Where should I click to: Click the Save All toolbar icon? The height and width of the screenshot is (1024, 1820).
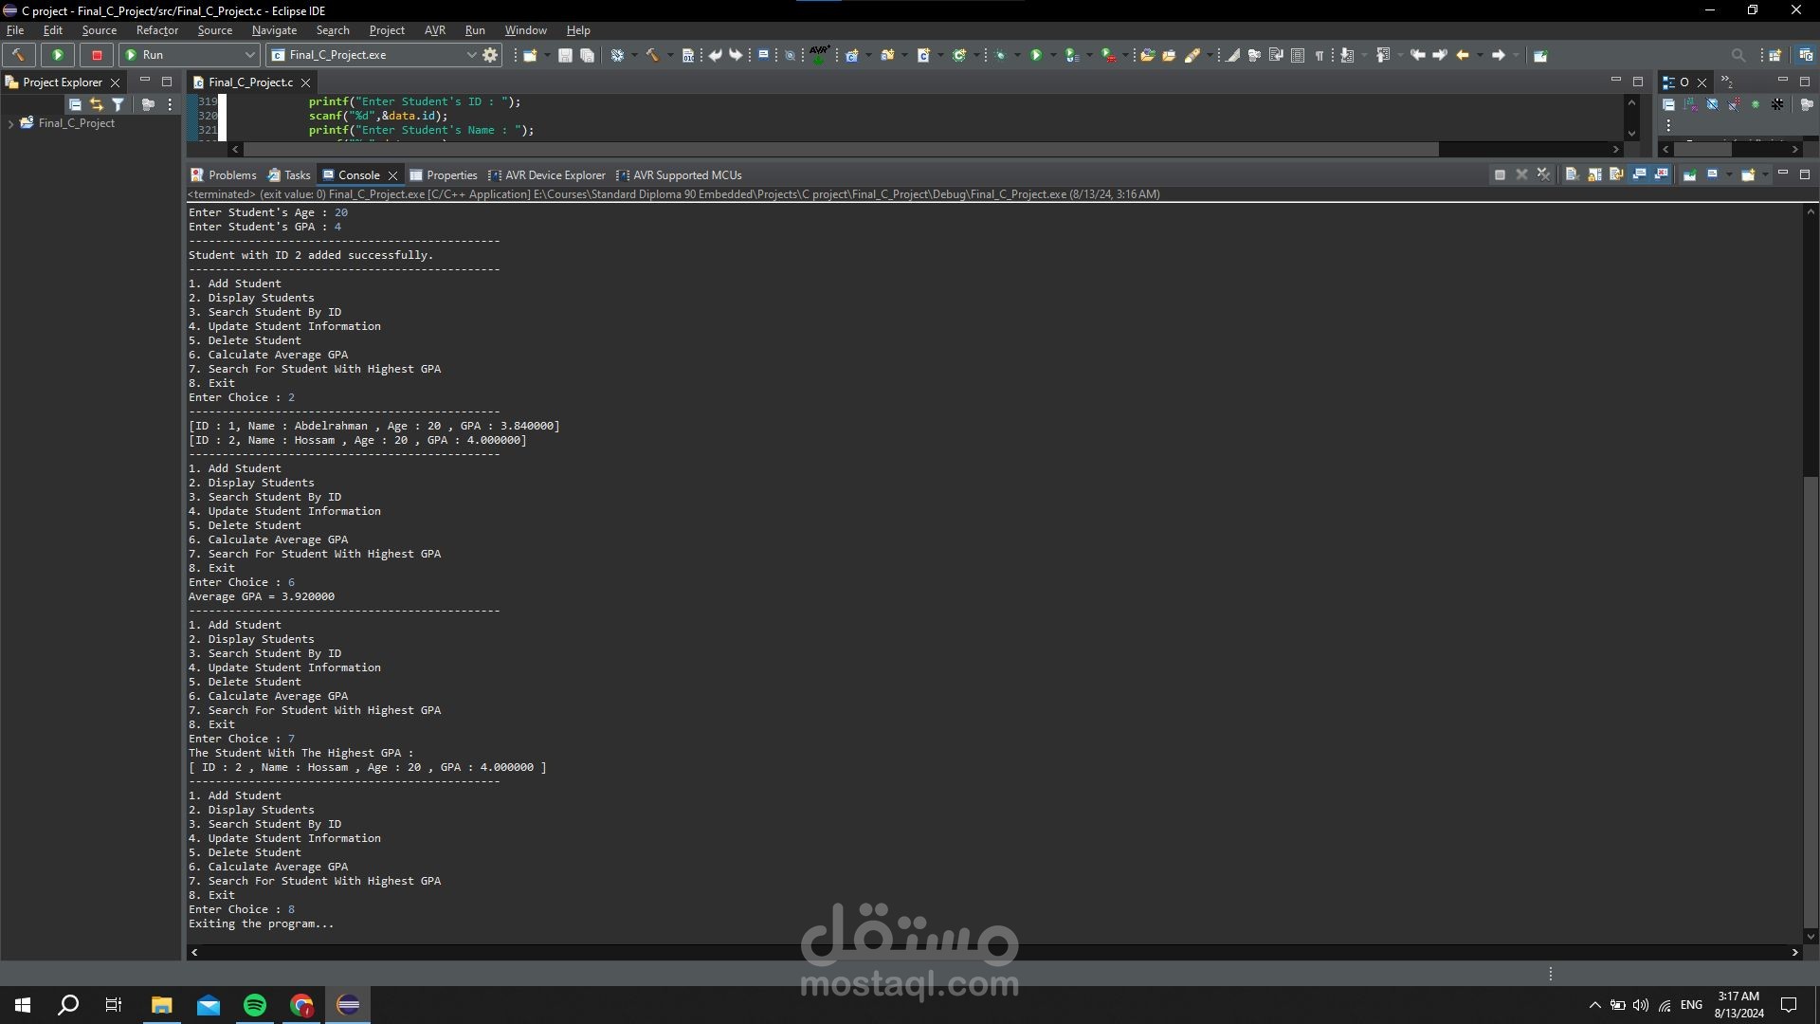[x=588, y=55]
